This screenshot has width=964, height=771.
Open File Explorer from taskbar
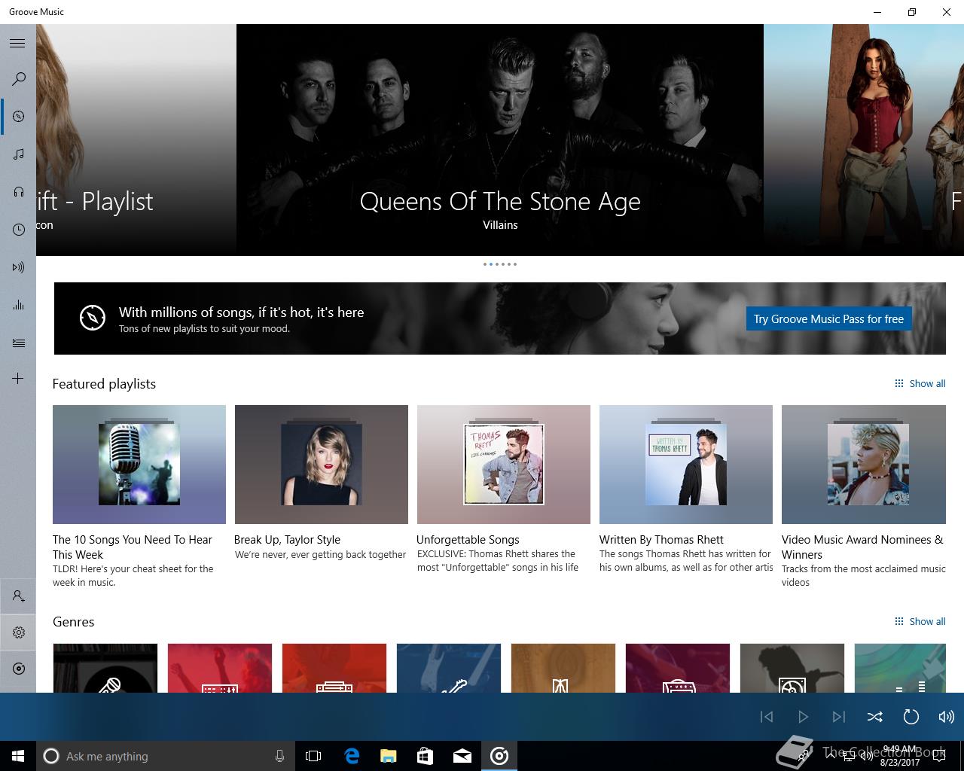coord(388,756)
